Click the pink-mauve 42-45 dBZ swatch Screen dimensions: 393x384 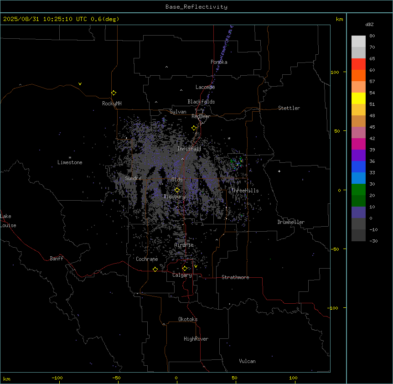(358, 133)
